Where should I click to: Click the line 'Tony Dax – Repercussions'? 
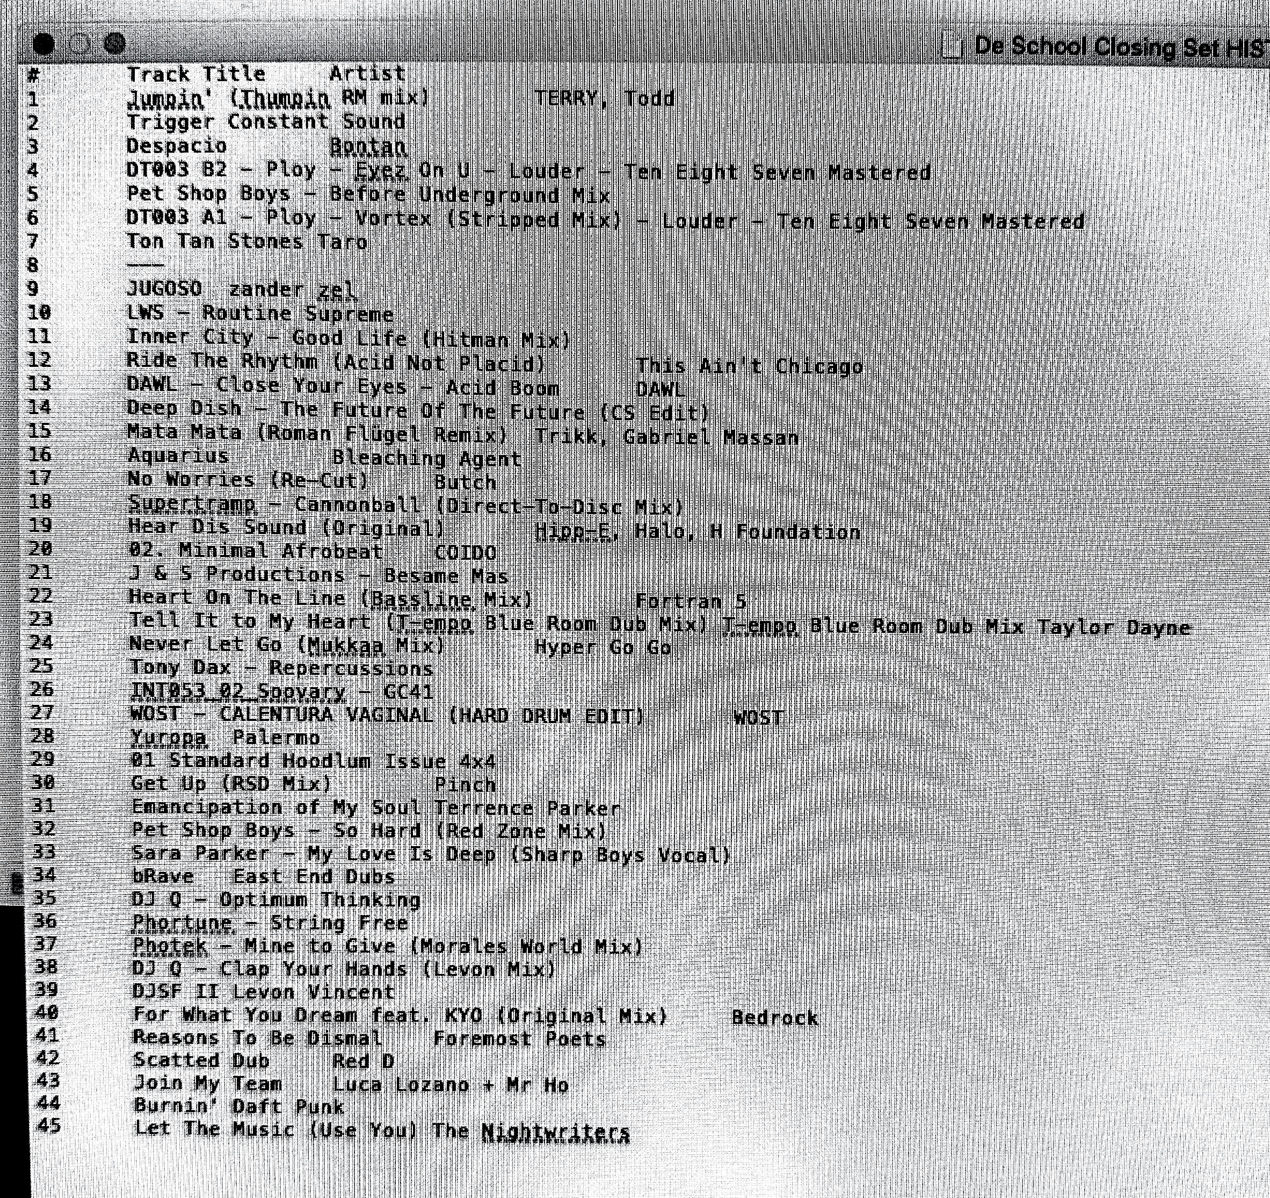point(281,668)
